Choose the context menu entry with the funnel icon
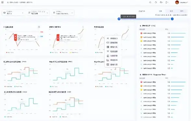 click(x=113, y=51)
